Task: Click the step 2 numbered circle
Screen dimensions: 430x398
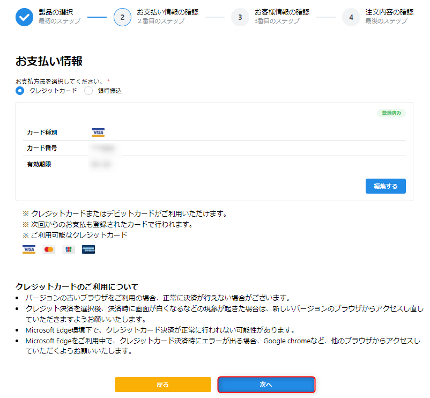Action: click(x=122, y=17)
